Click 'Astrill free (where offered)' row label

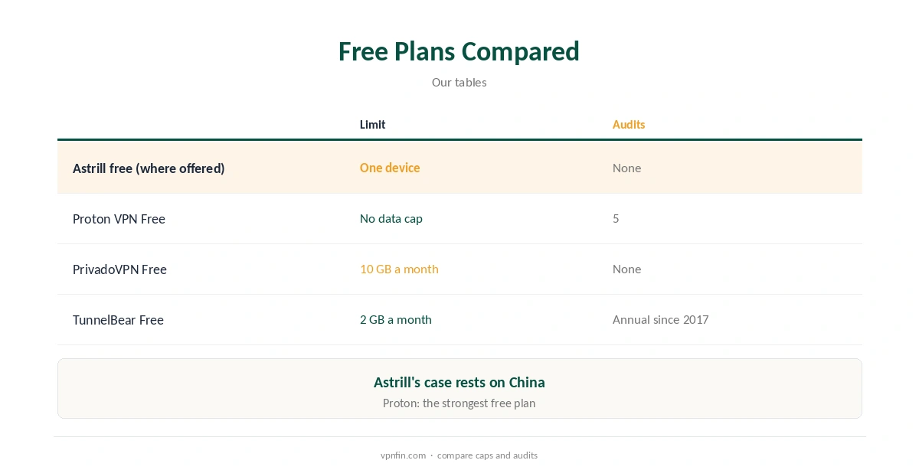coord(149,168)
